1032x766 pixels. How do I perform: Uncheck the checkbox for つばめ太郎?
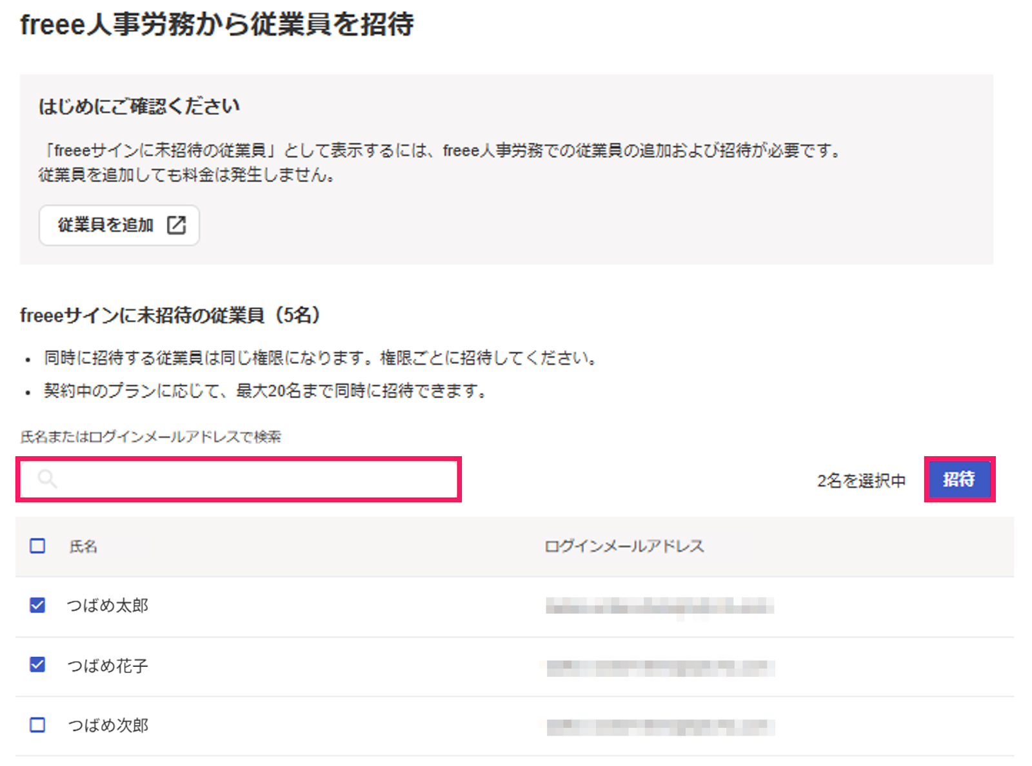(37, 605)
